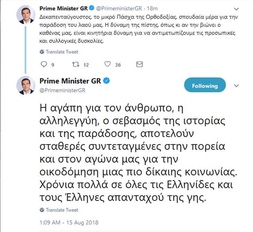Viewport: 253px width, 232px height.
Task: Open the main tweet's profile avatar
Action: [x=26, y=85]
